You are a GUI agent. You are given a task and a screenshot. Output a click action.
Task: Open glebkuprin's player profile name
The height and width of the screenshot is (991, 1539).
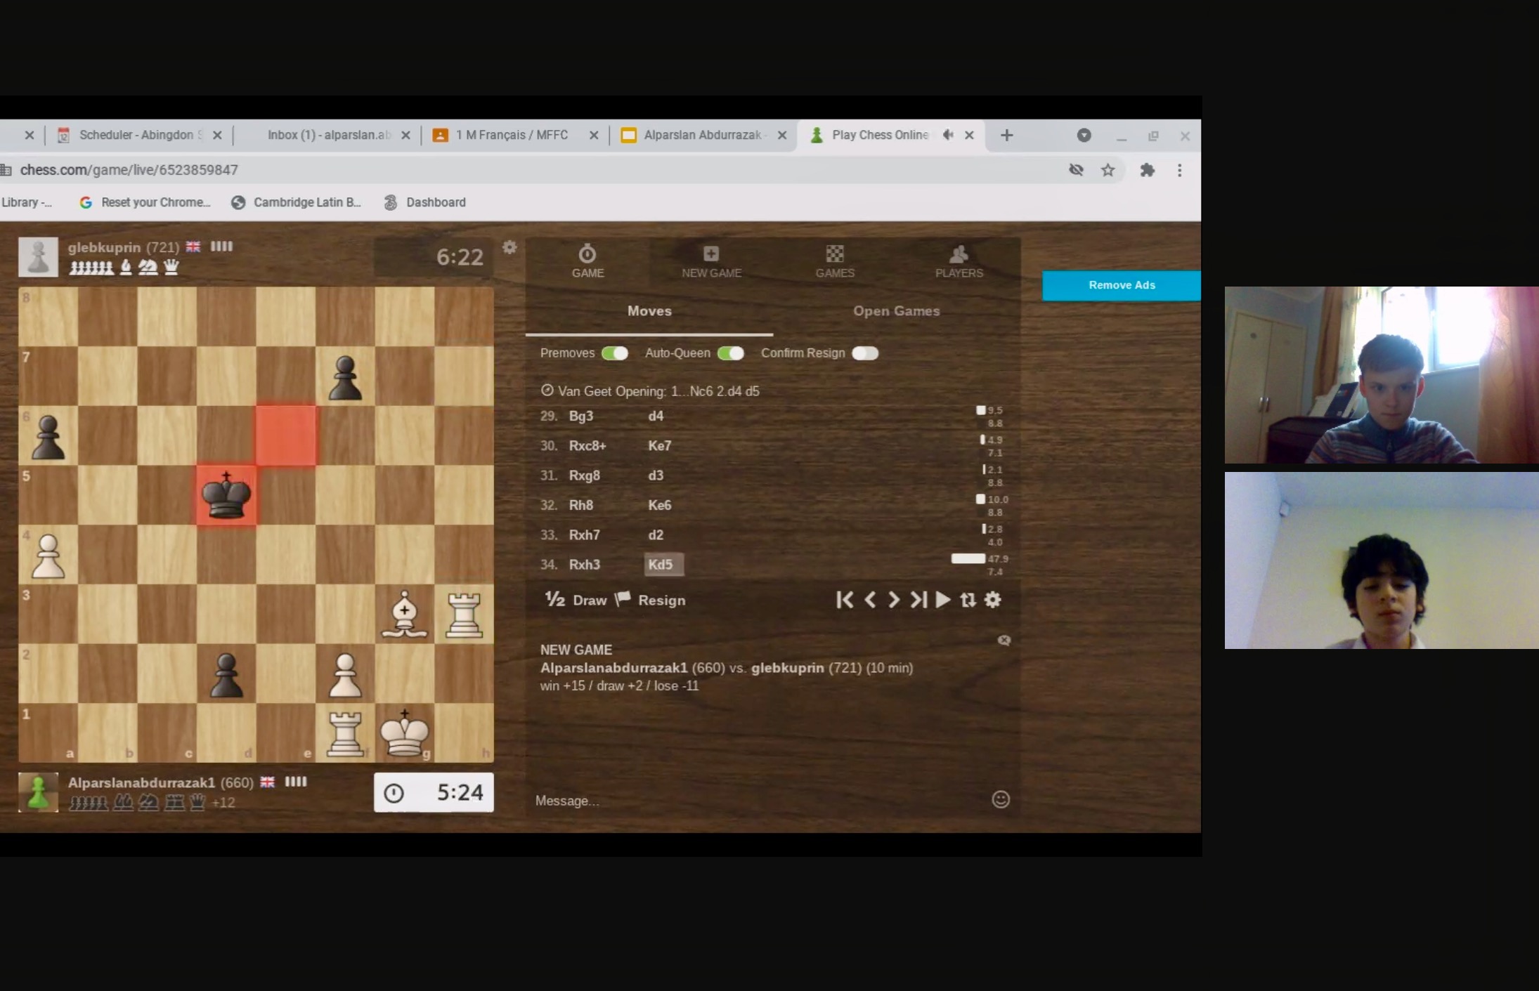coord(104,247)
